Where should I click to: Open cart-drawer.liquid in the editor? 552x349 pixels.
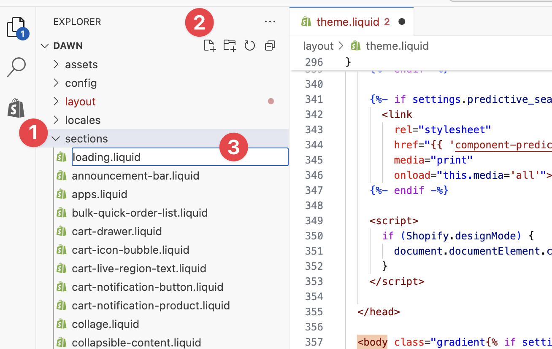coord(116,231)
